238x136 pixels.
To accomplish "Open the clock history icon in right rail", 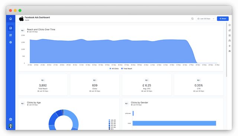I will (x=229, y=25).
